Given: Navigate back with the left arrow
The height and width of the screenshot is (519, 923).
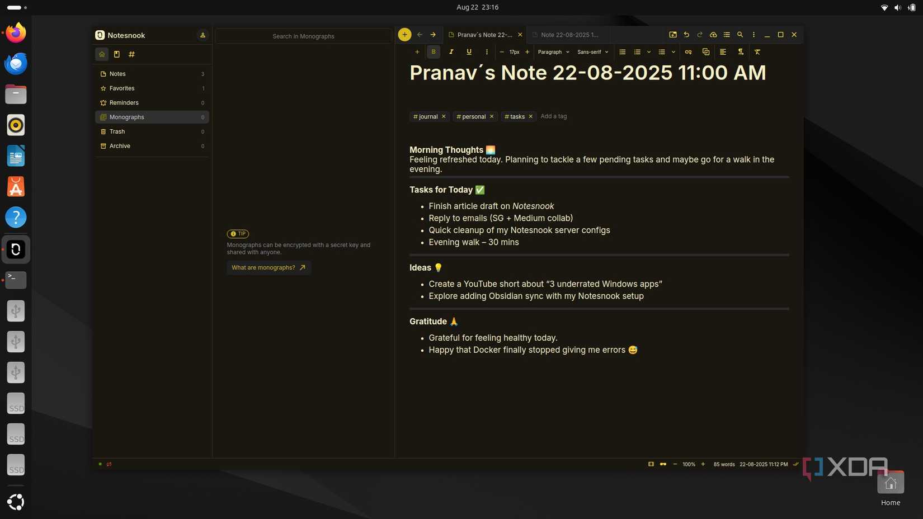Looking at the screenshot, I should click(x=420, y=35).
